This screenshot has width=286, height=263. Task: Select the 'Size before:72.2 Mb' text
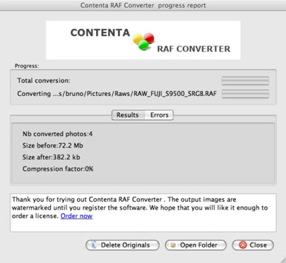click(x=53, y=145)
